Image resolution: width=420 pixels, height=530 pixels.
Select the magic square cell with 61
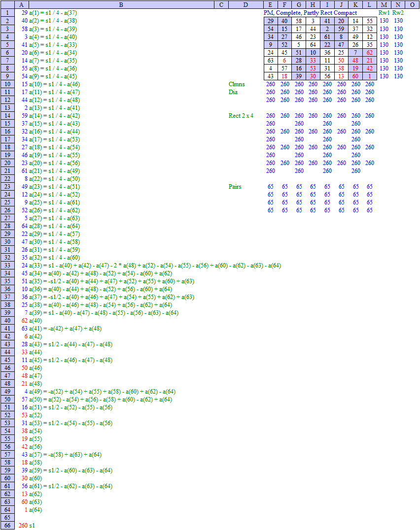coord(327,37)
